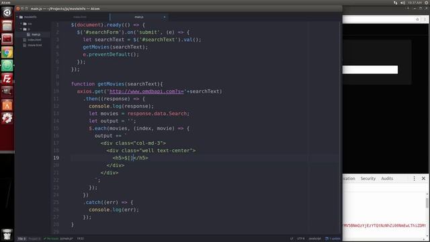430x242 pixels.
Task: Close the DevTools panel
Action: point(423,178)
